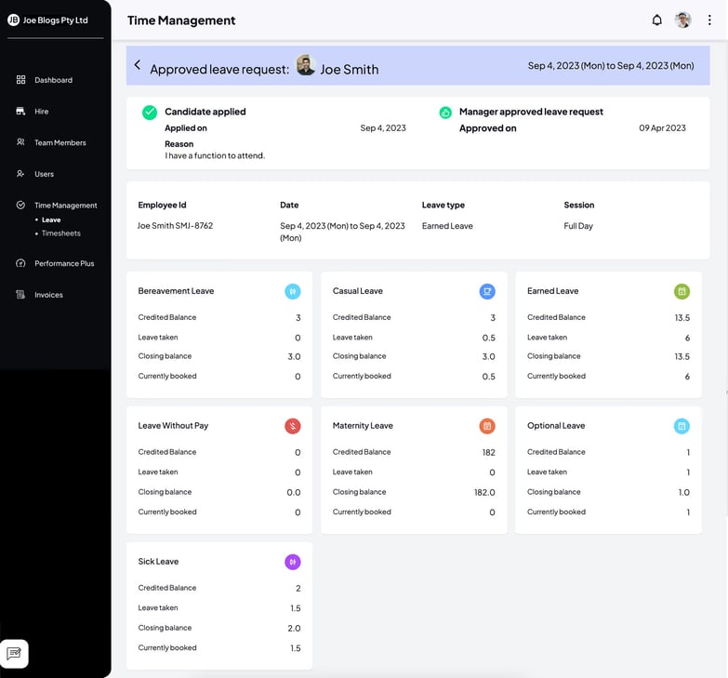Open Team Members in the sidebar

coord(60,143)
